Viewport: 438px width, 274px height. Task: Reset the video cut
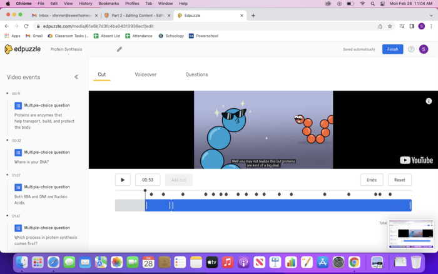tap(400, 180)
